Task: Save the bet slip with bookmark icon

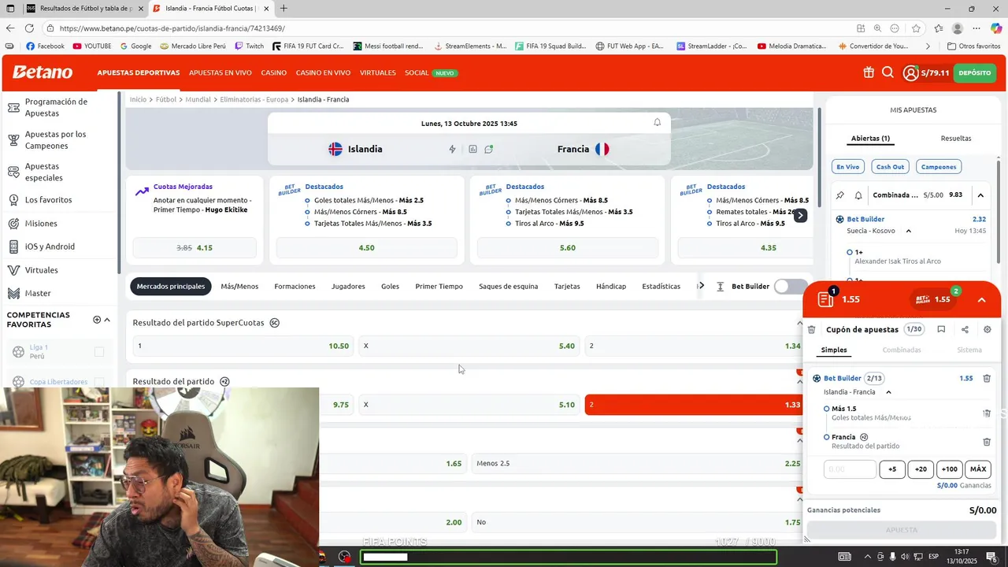Action: (x=941, y=329)
